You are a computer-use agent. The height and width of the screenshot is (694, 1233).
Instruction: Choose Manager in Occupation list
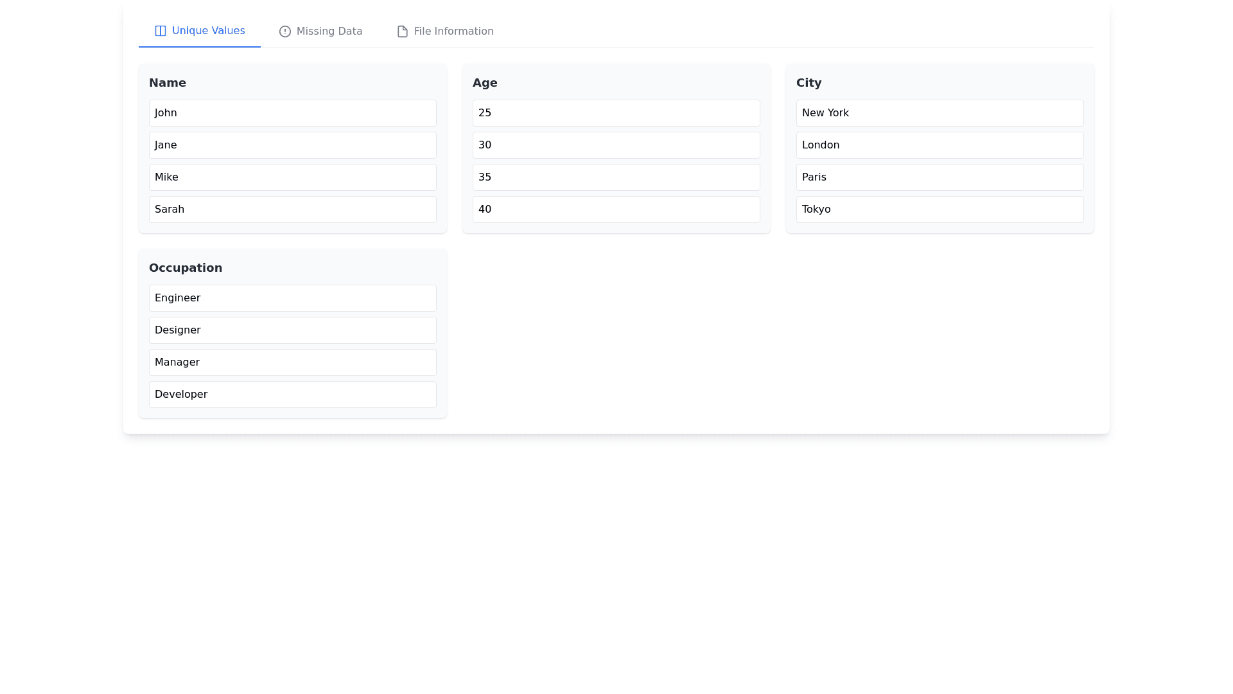pyautogui.click(x=292, y=362)
